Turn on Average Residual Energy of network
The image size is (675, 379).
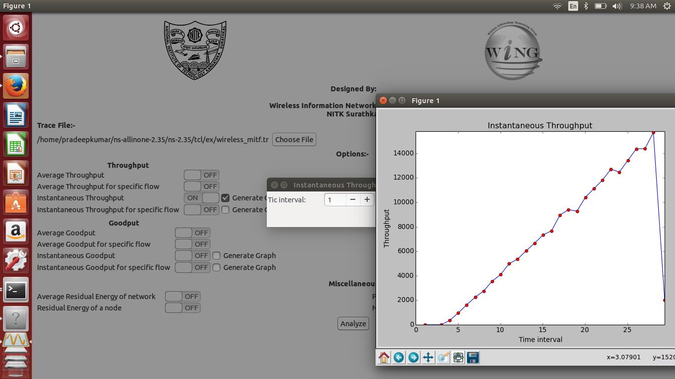coord(182,297)
